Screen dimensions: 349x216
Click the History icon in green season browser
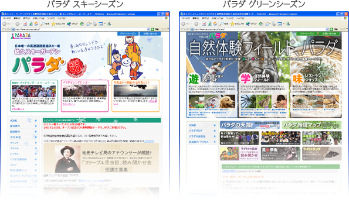[260, 24]
